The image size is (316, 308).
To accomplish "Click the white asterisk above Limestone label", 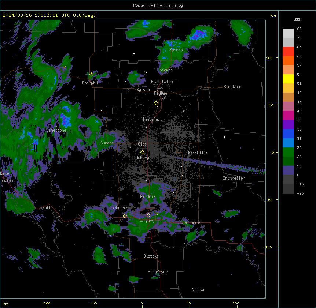I will [x=56, y=126].
